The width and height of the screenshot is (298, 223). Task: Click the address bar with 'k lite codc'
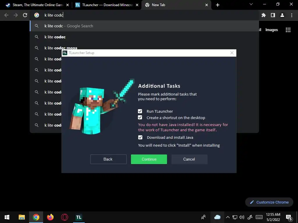pos(144,15)
